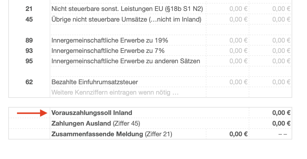This screenshot has width=307, height=159.
Task: Click the 'Zahlungen Ausland' total amount
Action: (281, 124)
